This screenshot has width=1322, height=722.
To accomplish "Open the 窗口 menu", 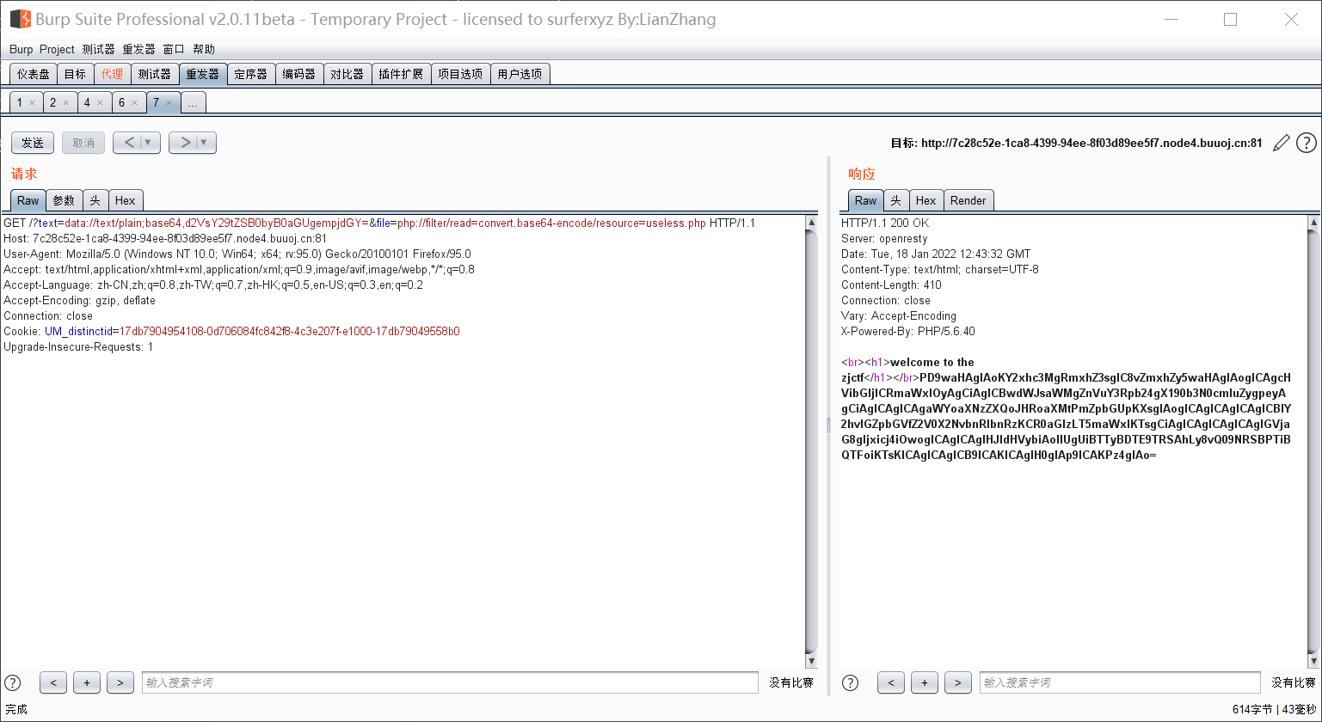I will coord(174,50).
